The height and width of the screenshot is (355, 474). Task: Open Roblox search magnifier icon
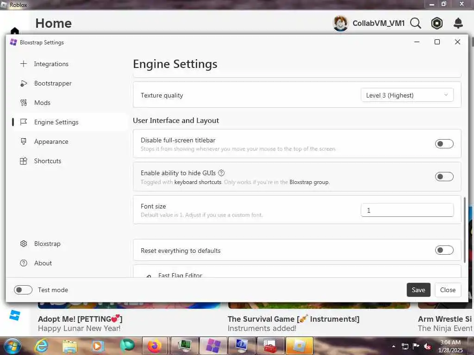416,23
